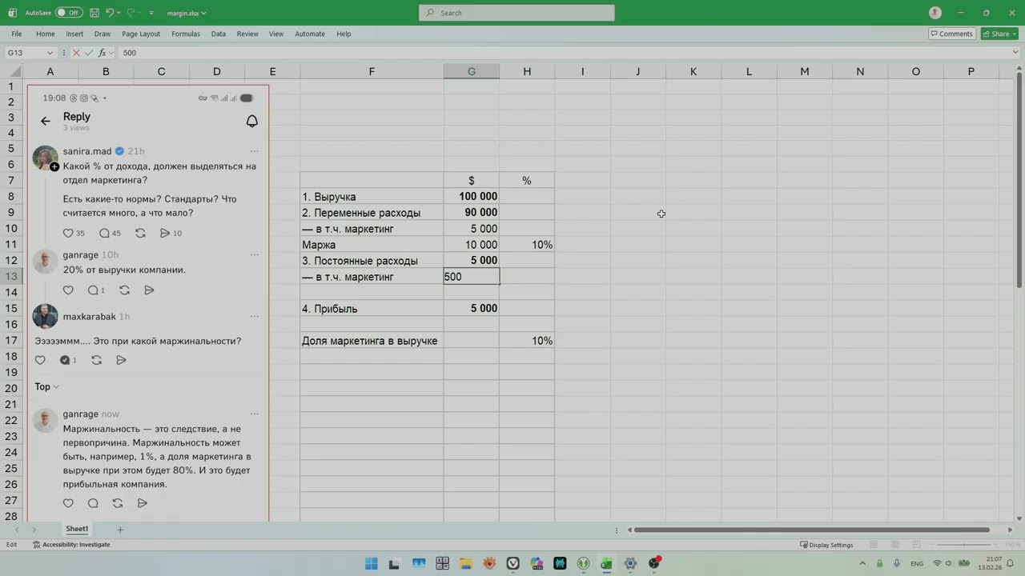The width and height of the screenshot is (1025, 576).
Task: Cancel the cell entry with the X icon
Action: tap(76, 53)
